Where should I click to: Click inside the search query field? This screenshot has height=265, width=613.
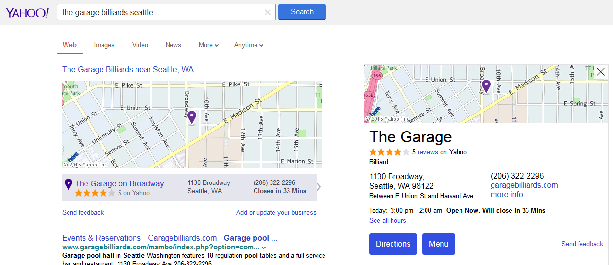160,13
